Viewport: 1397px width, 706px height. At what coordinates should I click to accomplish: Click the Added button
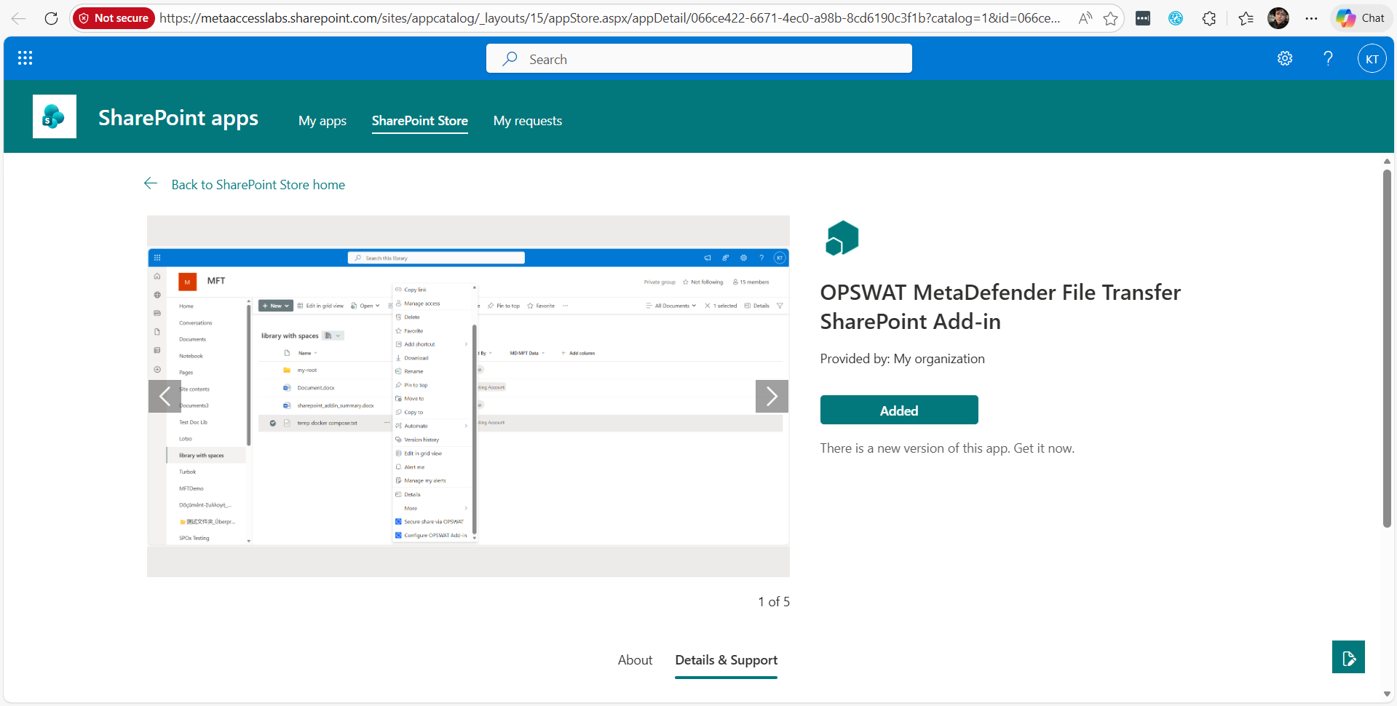898,410
